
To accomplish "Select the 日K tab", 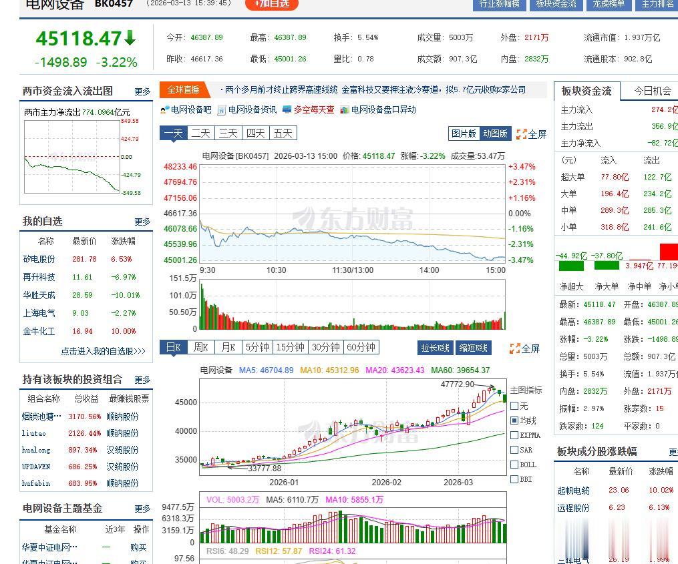I will pos(174,347).
